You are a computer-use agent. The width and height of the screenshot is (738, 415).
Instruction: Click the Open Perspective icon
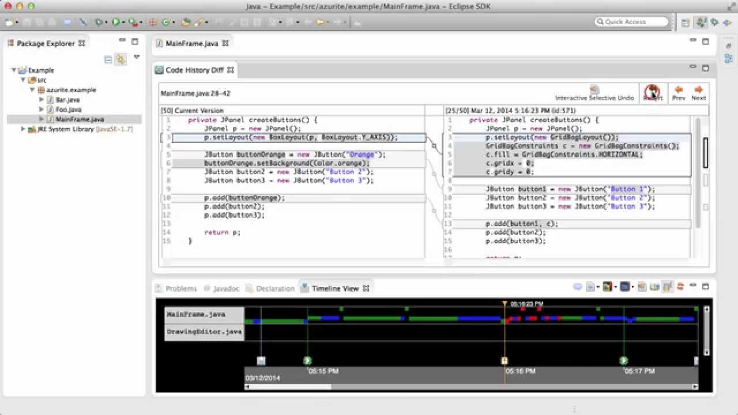[686, 22]
